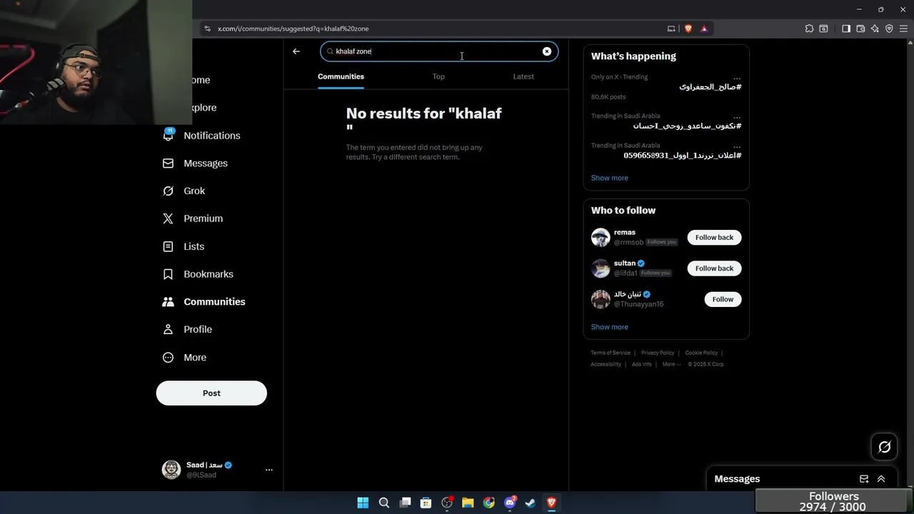Open Terms of Service link
Image resolution: width=914 pixels, height=514 pixels.
[611, 353]
